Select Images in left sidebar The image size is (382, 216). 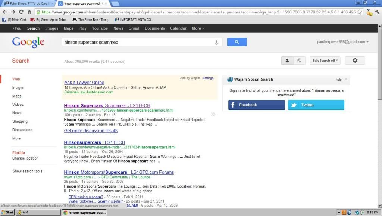coord(18,88)
